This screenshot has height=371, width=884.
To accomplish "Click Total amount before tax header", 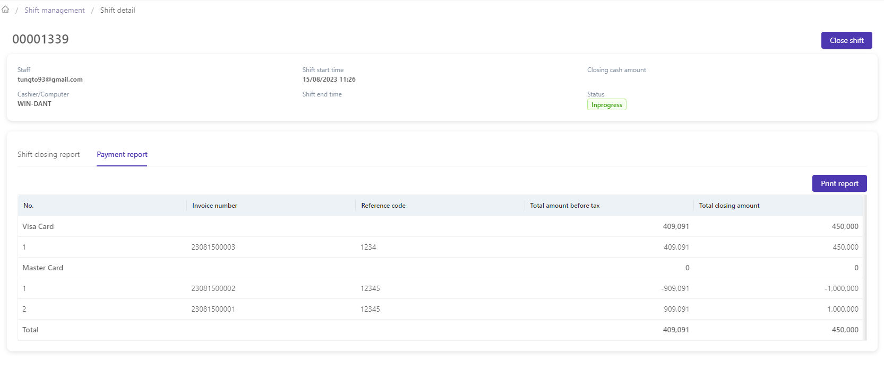I will (x=564, y=206).
